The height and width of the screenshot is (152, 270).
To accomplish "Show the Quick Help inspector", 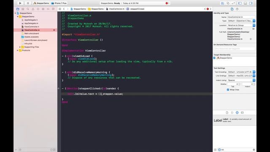I will click(x=237, y=9).
